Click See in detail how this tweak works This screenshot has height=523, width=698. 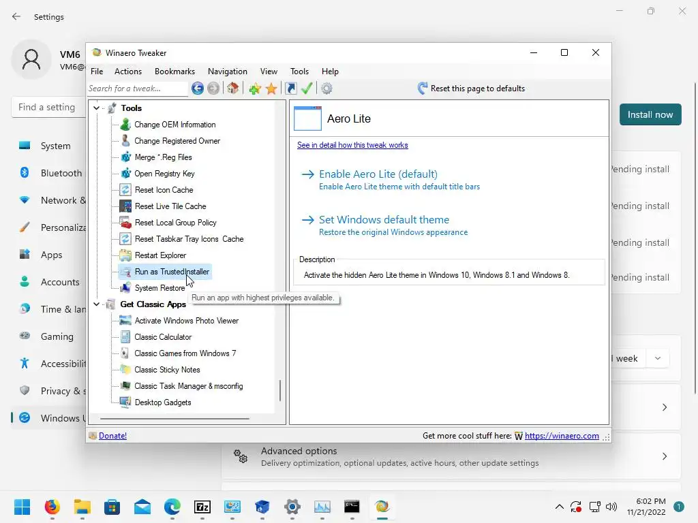pos(352,145)
